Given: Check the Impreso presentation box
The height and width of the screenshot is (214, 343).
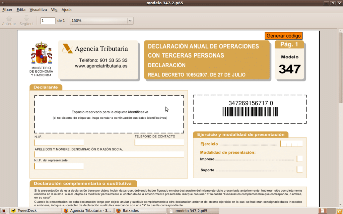Looking at the screenshot, I should click(300, 159).
